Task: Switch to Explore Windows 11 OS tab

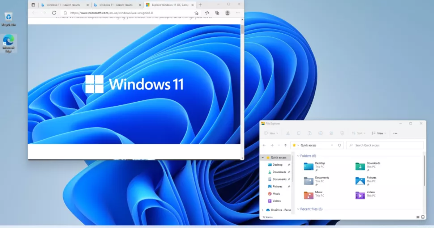Action: [169, 5]
